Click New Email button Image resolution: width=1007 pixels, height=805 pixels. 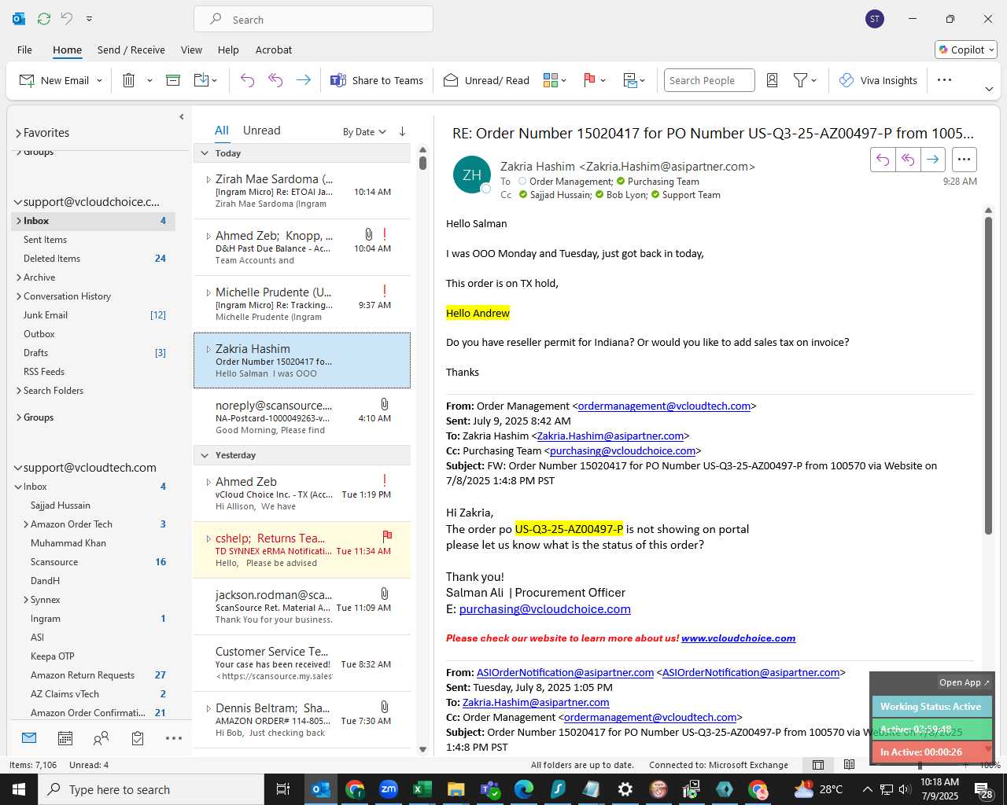click(54, 80)
